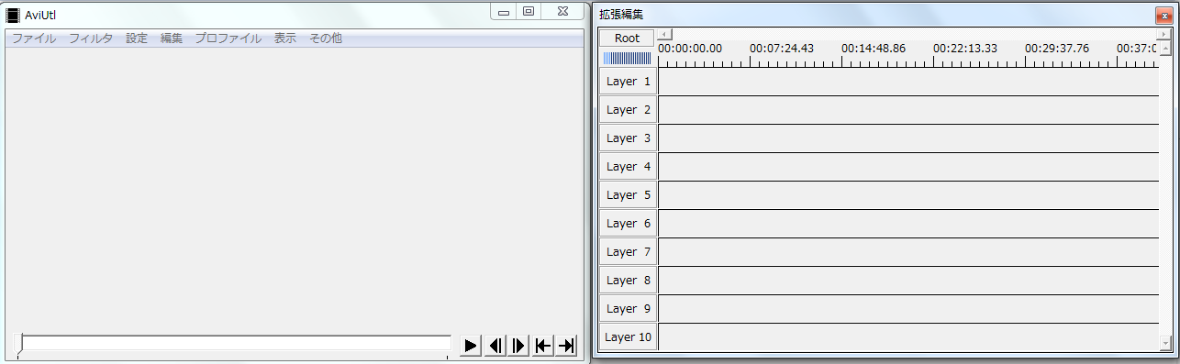Click timeline ruler at 00:07:24.43
The height and width of the screenshot is (364, 1180).
point(781,49)
